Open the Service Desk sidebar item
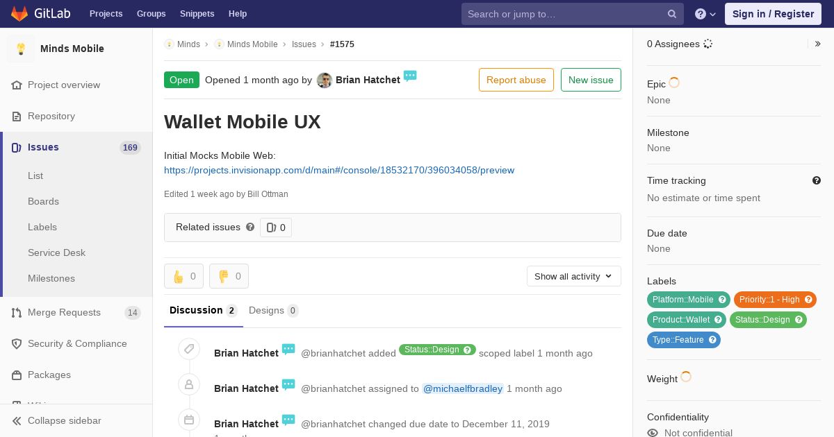 pos(56,252)
